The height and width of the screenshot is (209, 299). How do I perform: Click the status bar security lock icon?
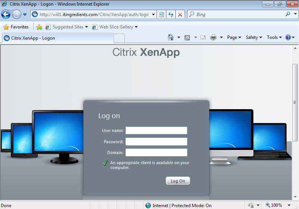click(x=251, y=205)
